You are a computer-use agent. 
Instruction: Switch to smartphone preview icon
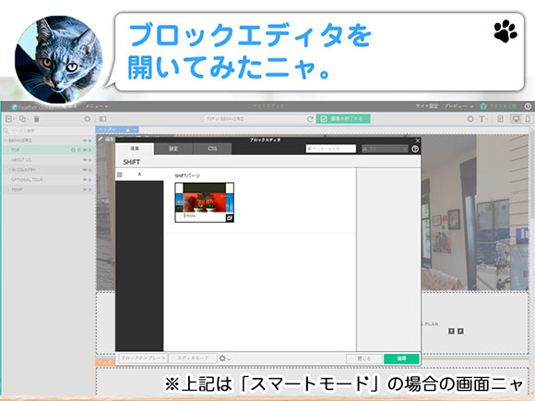click(x=527, y=118)
